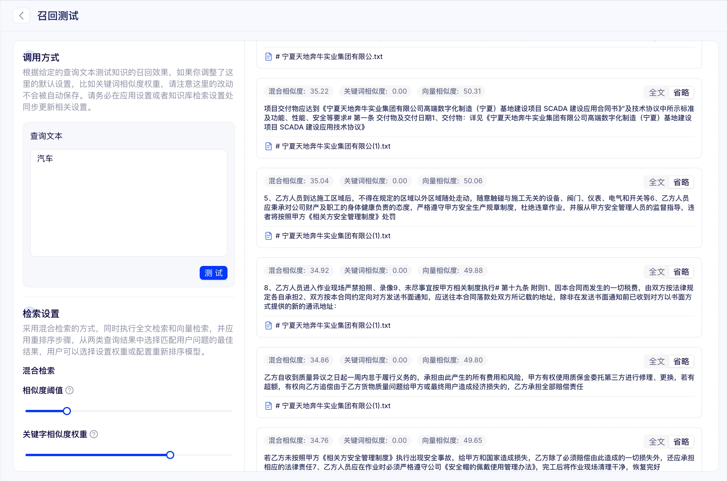Select 省略 in the 34.76 result card

point(681,442)
